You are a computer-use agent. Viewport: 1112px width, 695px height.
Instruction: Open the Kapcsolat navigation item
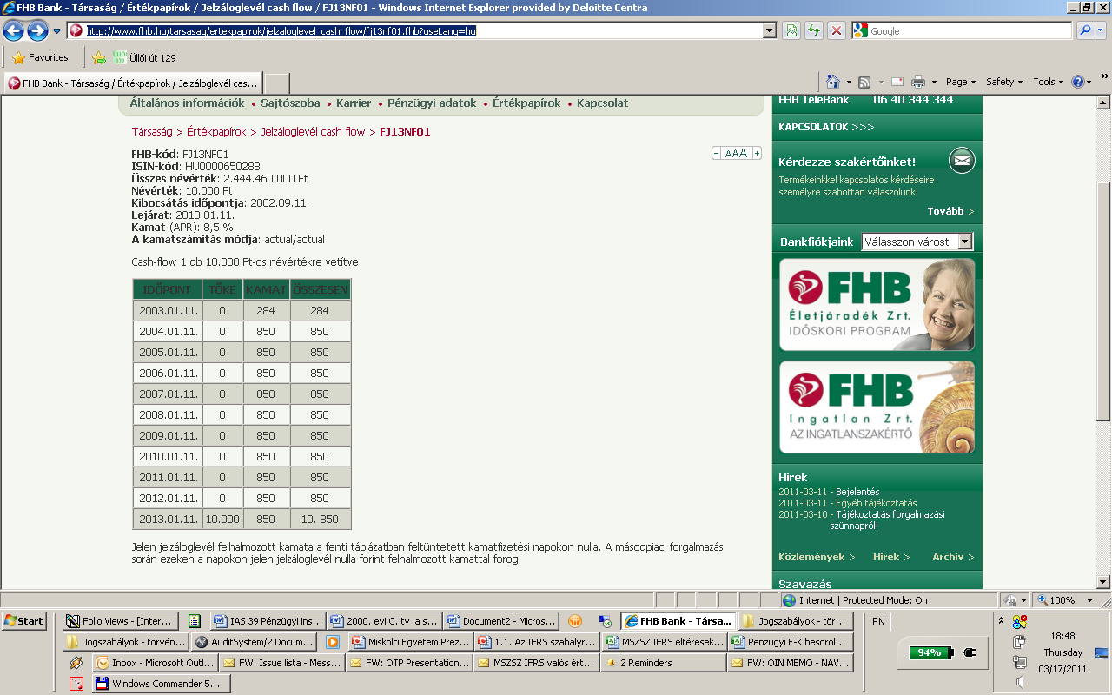click(603, 103)
